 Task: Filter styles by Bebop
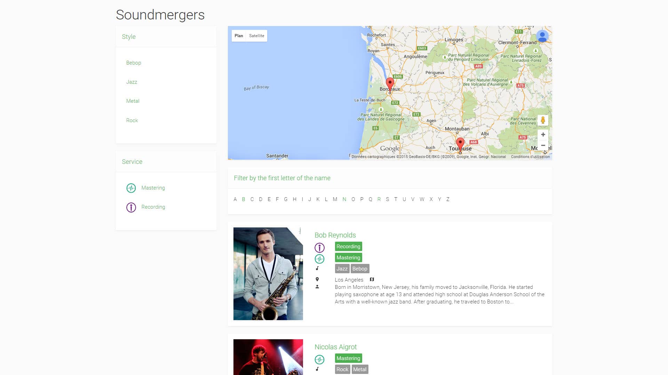(134, 63)
